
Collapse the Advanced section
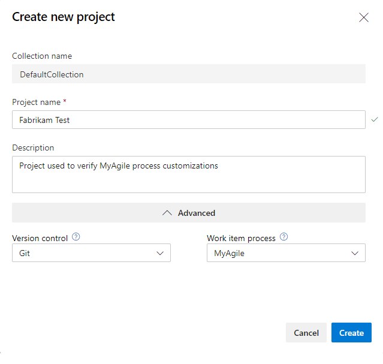[189, 213]
